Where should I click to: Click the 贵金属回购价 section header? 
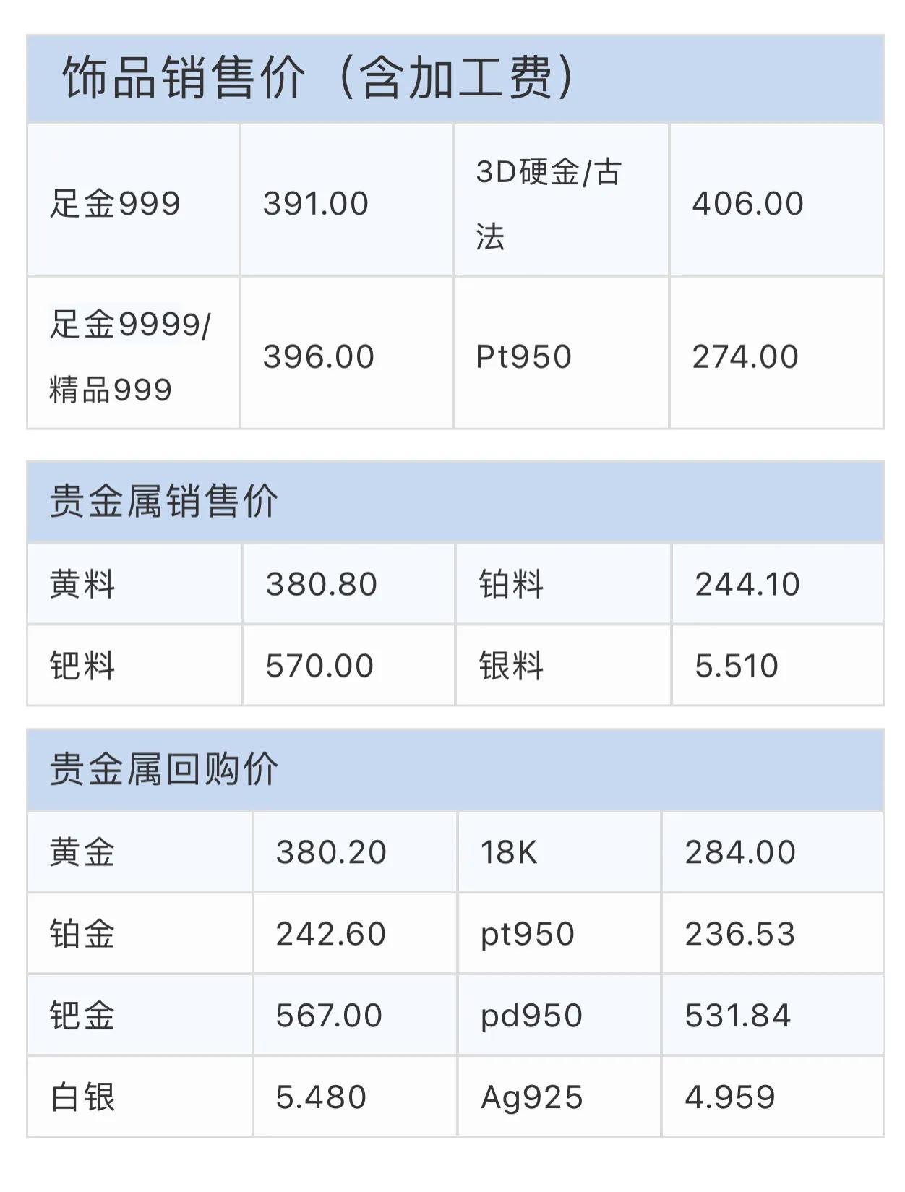163,768
